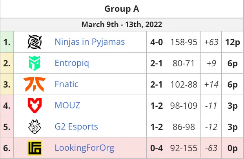Visit the G2 Esports team link
Screen dimensions: 244x159
(76, 126)
